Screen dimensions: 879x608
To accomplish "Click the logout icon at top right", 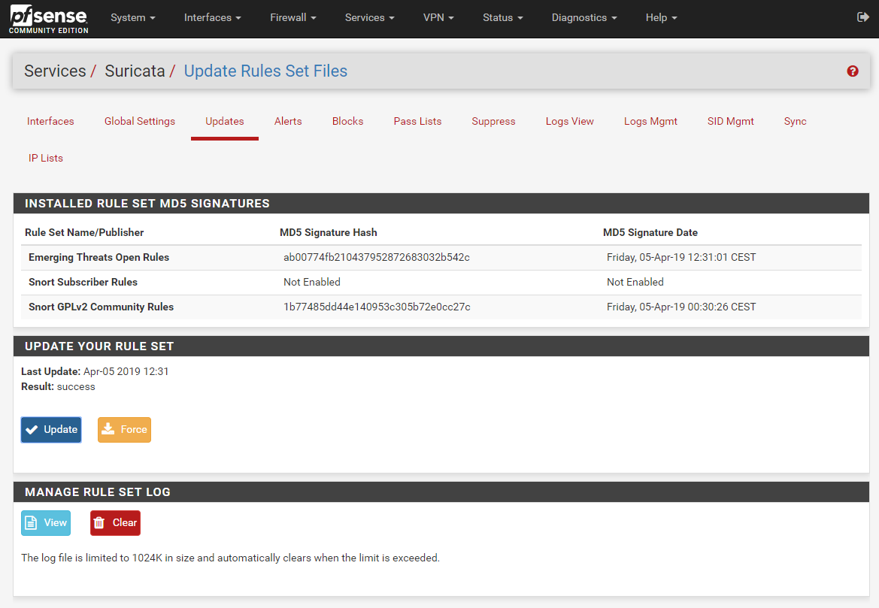I will tap(862, 17).
